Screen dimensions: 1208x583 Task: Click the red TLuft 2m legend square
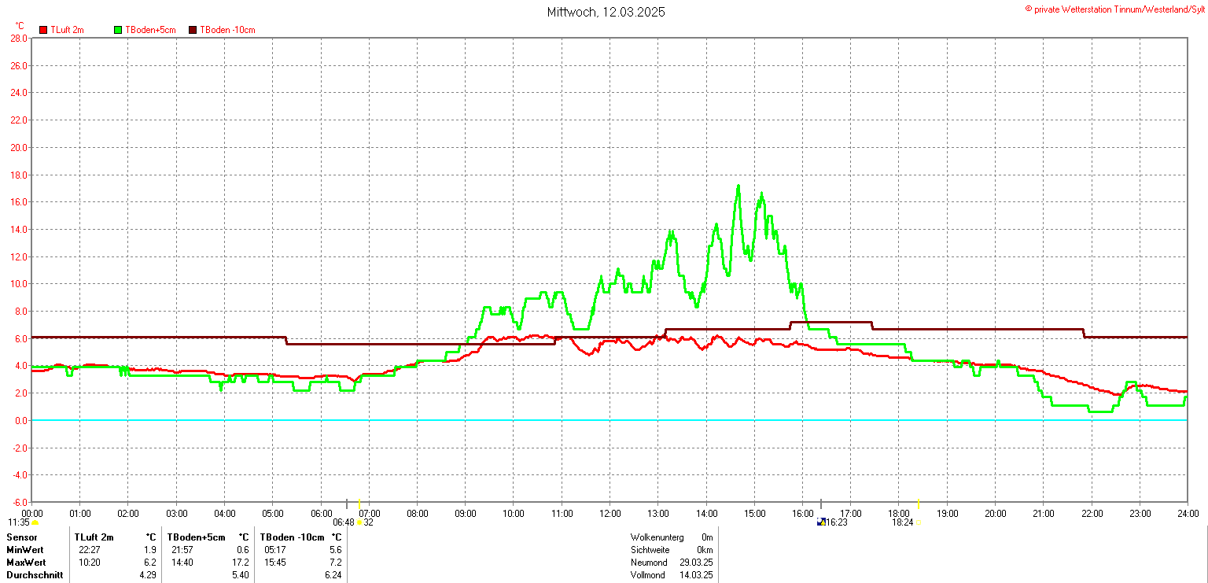[x=43, y=30]
